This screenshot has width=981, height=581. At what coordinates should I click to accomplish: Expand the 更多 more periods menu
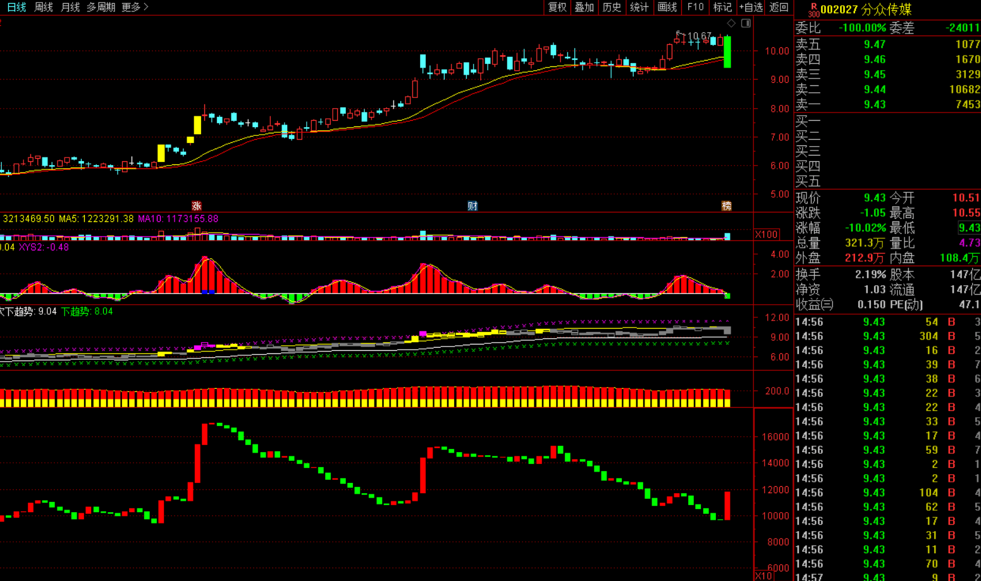pos(134,7)
